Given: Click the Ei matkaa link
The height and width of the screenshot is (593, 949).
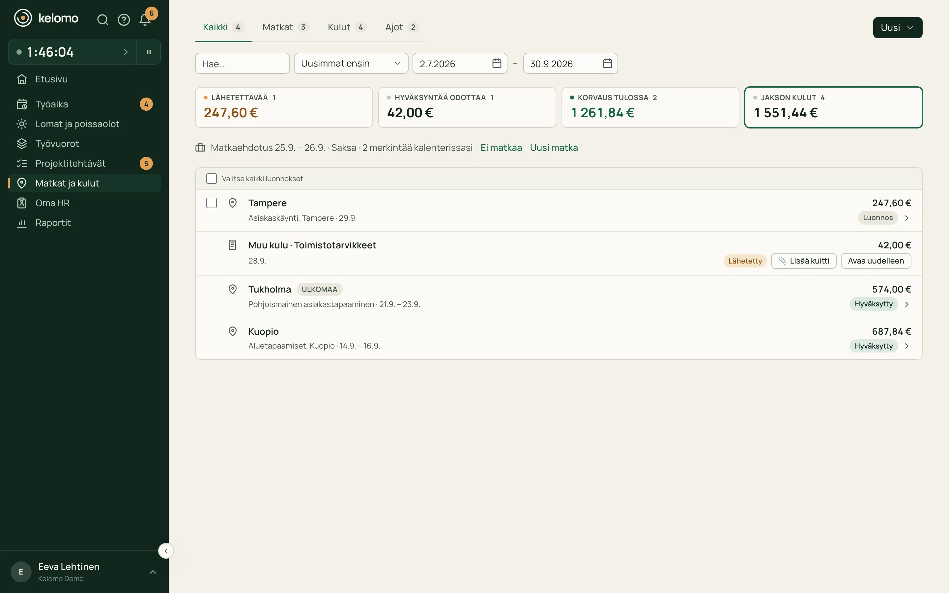Looking at the screenshot, I should (501, 148).
